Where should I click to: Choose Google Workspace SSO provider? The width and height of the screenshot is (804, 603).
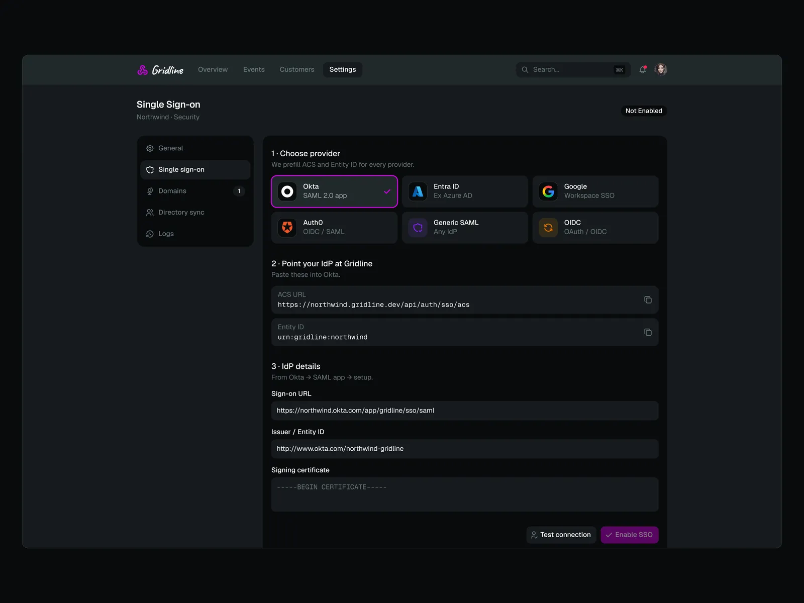click(595, 191)
